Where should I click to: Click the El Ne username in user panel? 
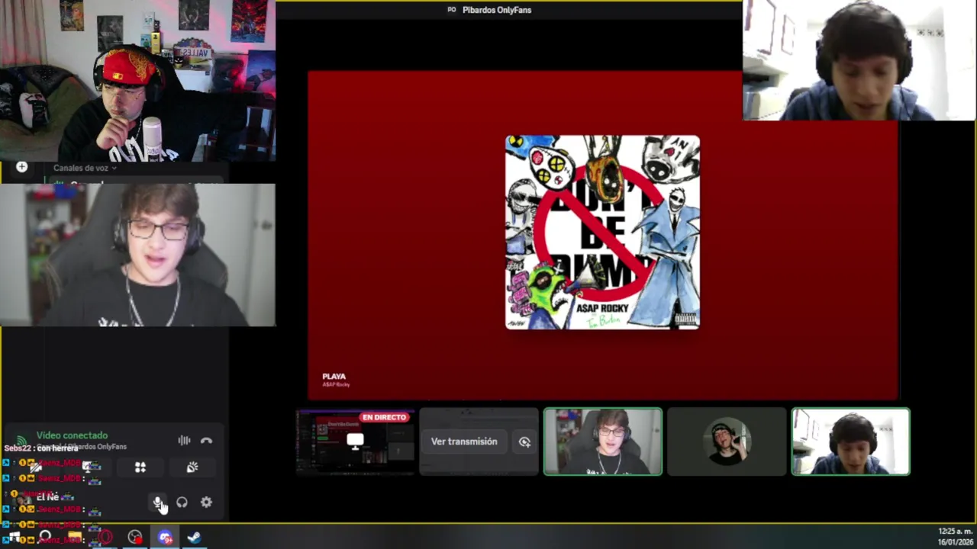point(47,497)
